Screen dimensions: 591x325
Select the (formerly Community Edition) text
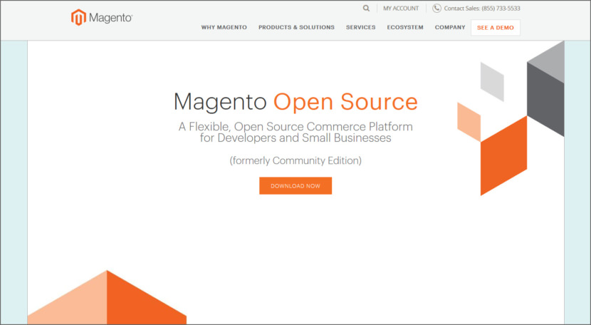[x=295, y=161]
